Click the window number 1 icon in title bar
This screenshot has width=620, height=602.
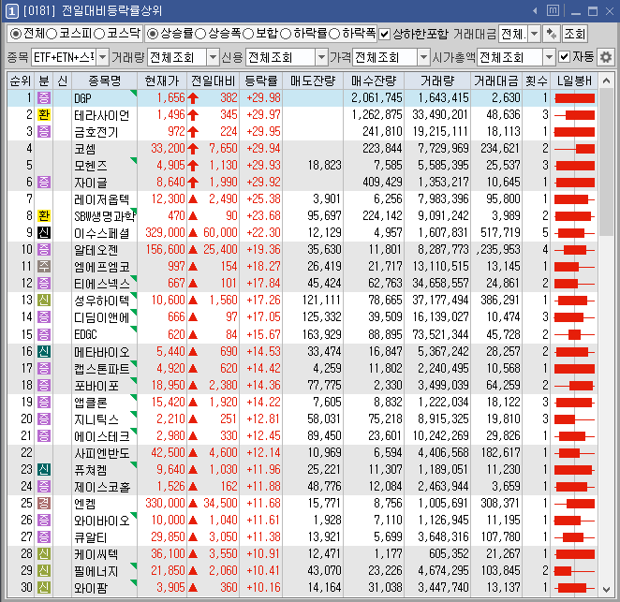(x=11, y=11)
